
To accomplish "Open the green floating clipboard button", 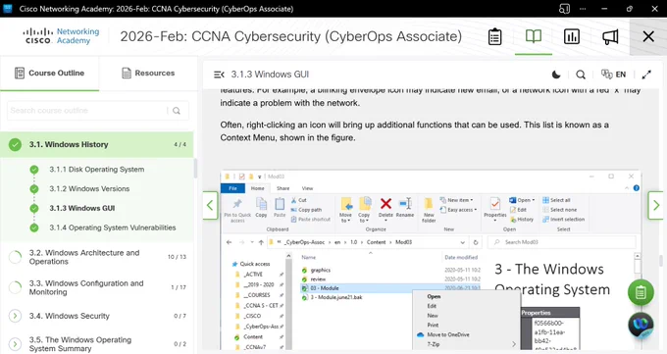I will (641, 292).
